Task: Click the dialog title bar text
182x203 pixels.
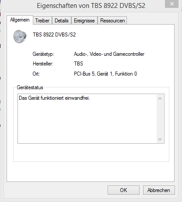Action: click(91, 6)
